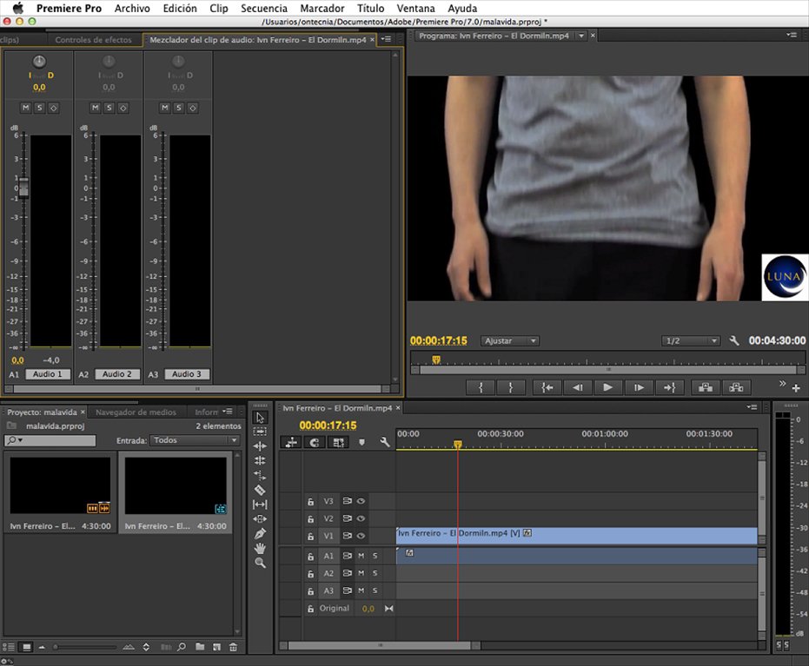Select the Razor tool in tools panel
This screenshot has width=809, height=666.
point(260,490)
